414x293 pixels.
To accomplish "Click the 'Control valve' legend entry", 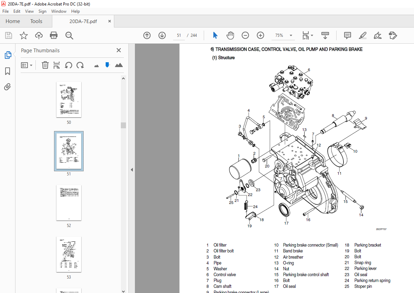I will [x=225, y=274].
